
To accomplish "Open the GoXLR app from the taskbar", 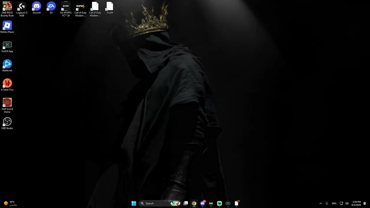I will pyautogui.click(x=228, y=203).
